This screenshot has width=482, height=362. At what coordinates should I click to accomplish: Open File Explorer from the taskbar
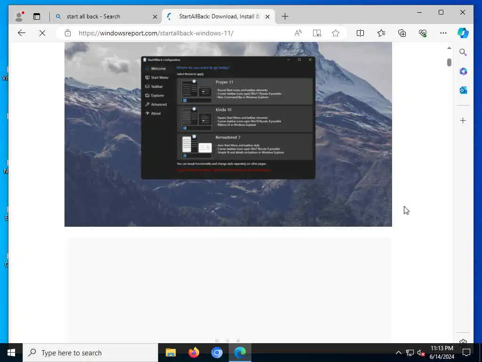pos(170,353)
